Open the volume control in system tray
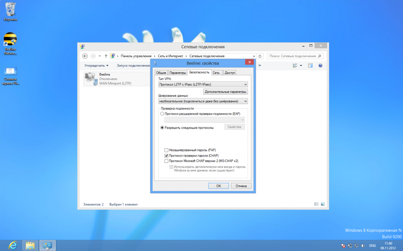The width and height of the screenshot is (403, 251). 363,245
